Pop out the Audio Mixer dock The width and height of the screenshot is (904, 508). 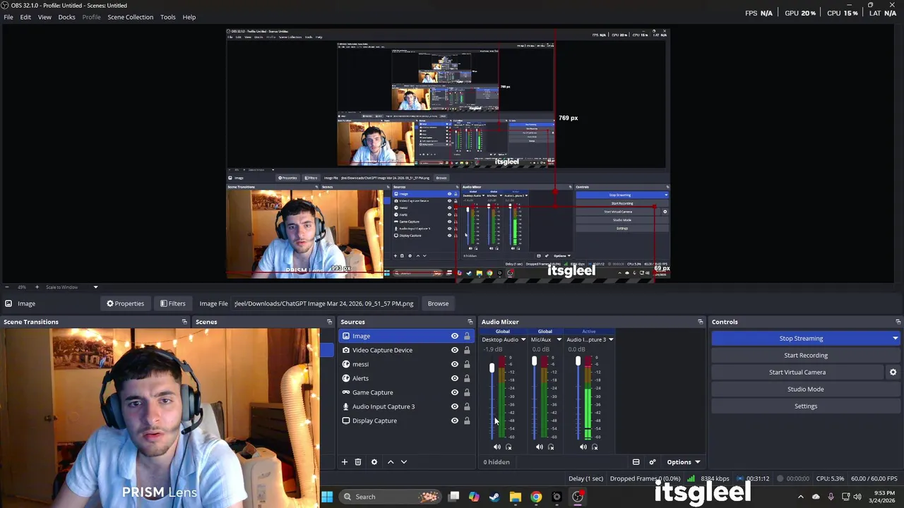701,322
